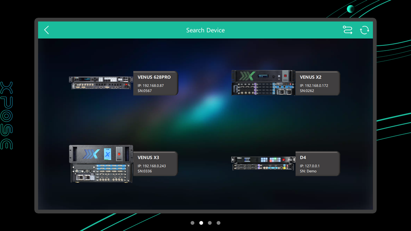Select the VENUS X2 device card
The height and width of the screenshot is (231, 411).
tap(318, 83)
